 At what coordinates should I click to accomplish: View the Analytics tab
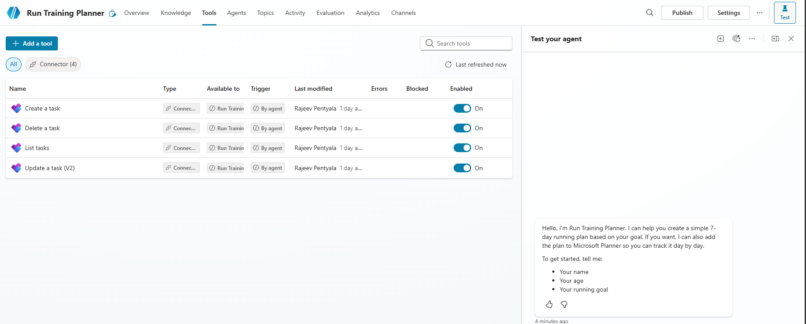(368, 13)
